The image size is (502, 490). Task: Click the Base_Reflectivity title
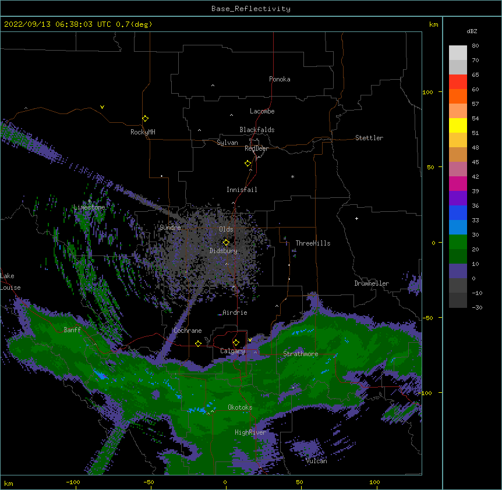[251, 9]
